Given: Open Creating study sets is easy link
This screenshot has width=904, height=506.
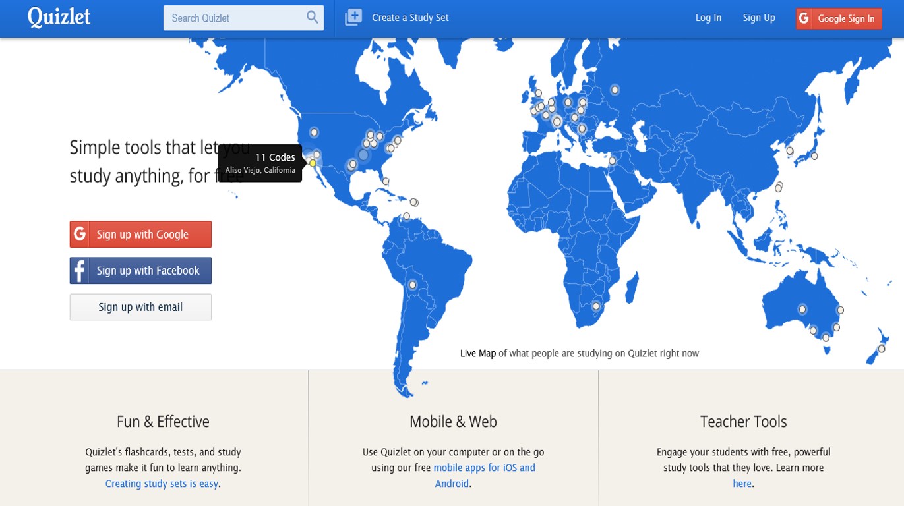Looking at the screenshot, I should (162, 484).
